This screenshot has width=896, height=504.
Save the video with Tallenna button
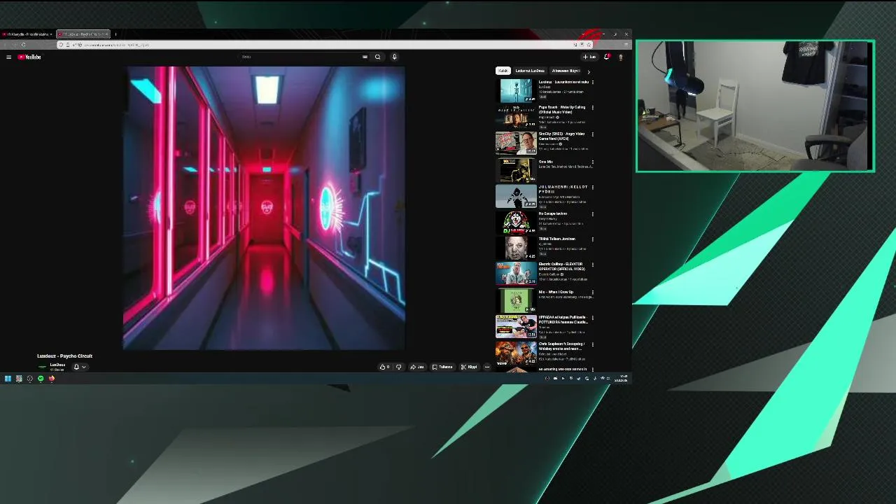click(x=442, y=367)
